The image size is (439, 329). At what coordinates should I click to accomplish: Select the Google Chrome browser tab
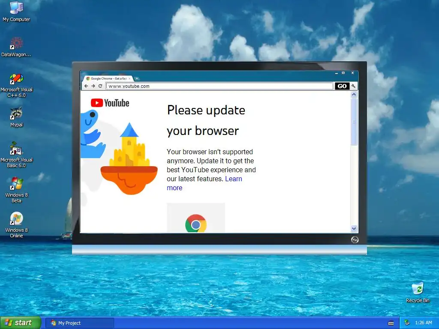click(x=108, y=79)
